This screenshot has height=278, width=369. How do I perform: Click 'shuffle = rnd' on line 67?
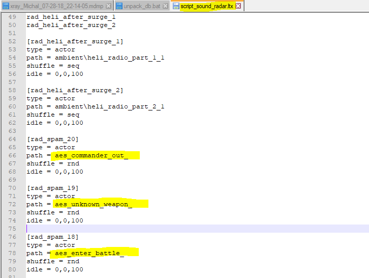pos(53,163)
